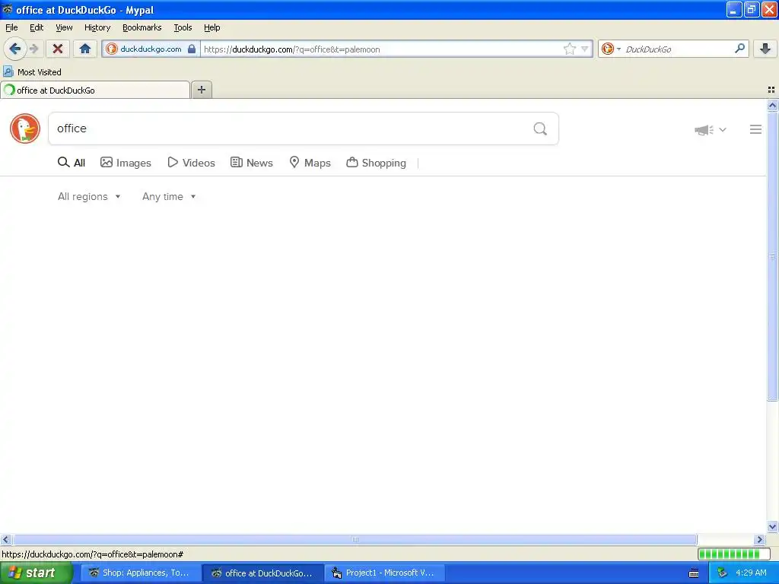Viewport: 779px width, 584px height.
Task: Click the DuckDuckGo duck logo
Action: (x=25, y=129)
